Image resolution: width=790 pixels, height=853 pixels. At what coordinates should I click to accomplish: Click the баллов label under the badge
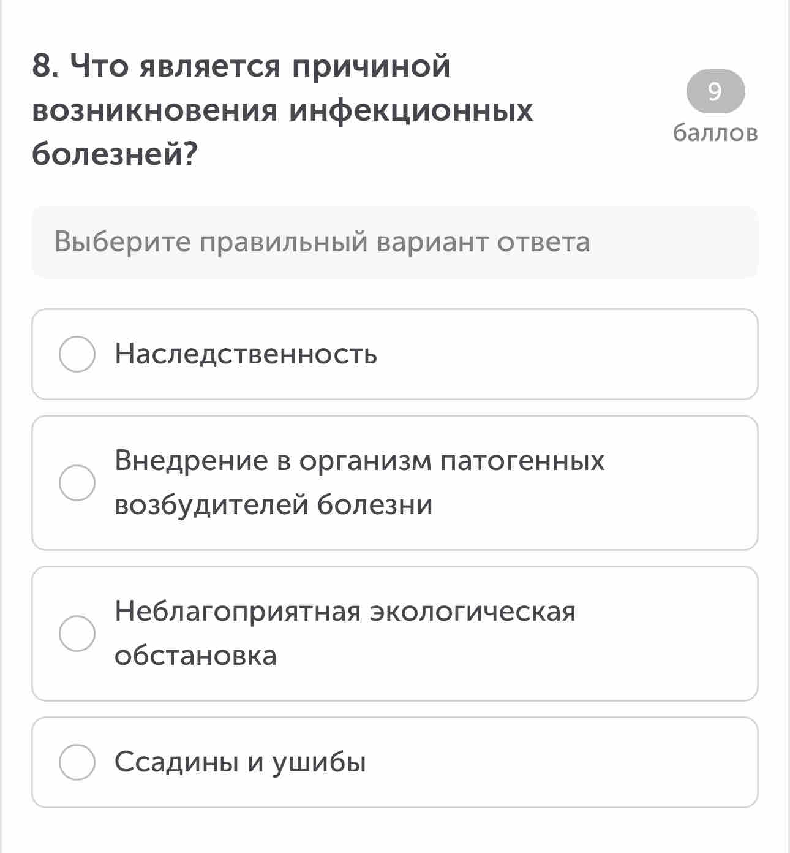pos(715,133)
